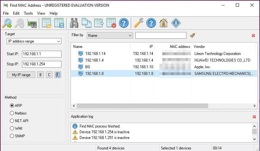Screen dimensions: 260x151
Task: Click the class C range button
Action: click(x=49, y=75)
